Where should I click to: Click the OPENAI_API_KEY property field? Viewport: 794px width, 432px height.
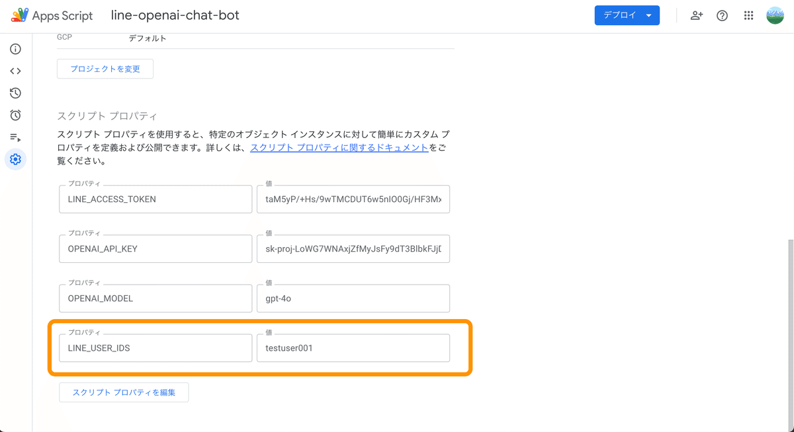[x=155, y=248]
